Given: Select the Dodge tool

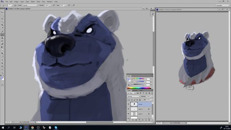Looking at the screenshot, I should [x=2, y=53].
